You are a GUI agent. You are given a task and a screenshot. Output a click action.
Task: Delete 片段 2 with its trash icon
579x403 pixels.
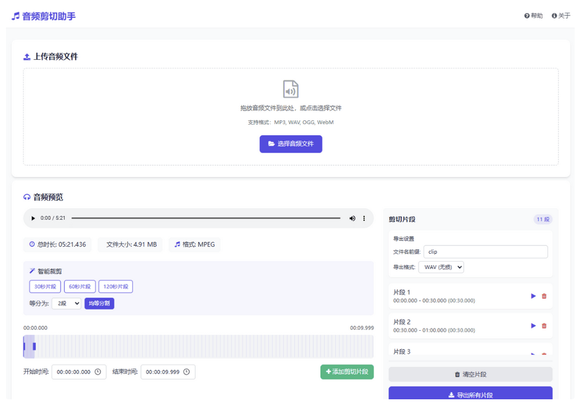point(544,326)
